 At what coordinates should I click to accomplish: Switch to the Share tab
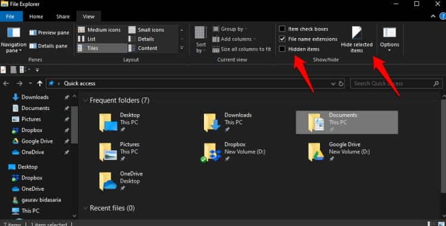pyautogui.click(x=63, y=17)
